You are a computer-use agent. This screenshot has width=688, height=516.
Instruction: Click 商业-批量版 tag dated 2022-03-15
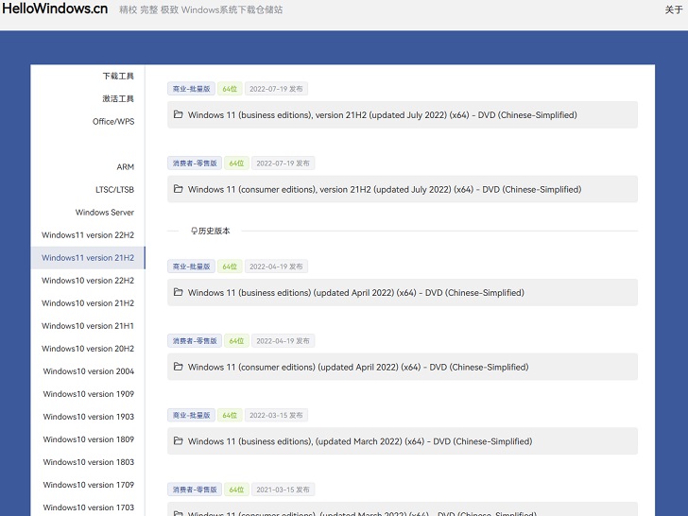(191, 415)
